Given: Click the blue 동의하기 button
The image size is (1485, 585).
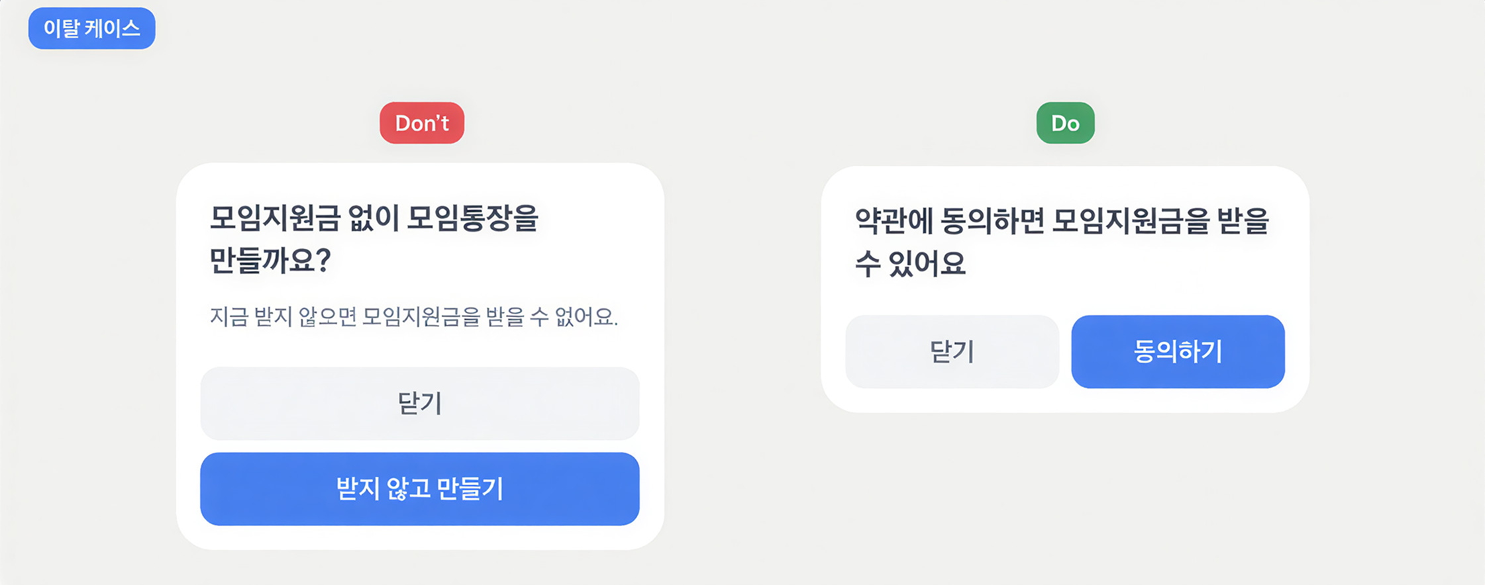Looking at the screenshot, I should tap(1178, 351).
